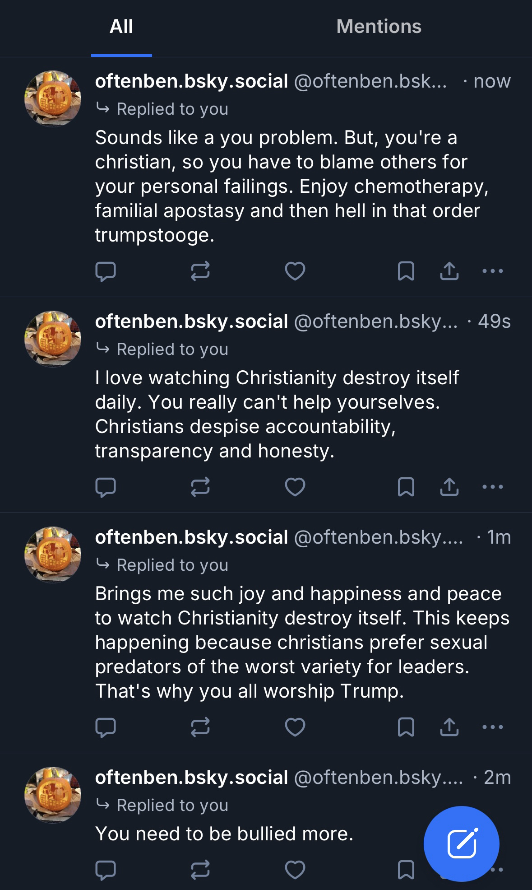532x890 pixels.
Task: Open more options on 'despise accountability' post
Action: point(492,487)
